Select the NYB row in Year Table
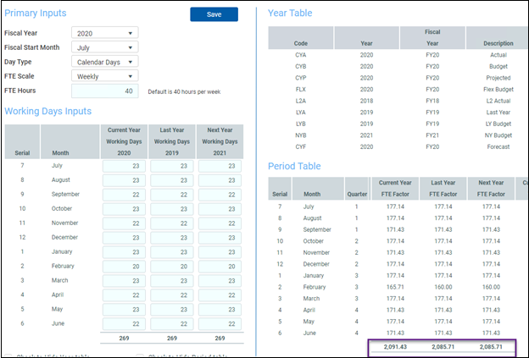 pyautogui.click(x=301, y=135)
